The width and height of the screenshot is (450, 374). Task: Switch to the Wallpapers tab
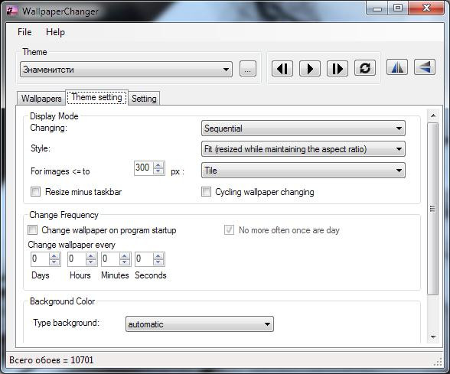41,99
